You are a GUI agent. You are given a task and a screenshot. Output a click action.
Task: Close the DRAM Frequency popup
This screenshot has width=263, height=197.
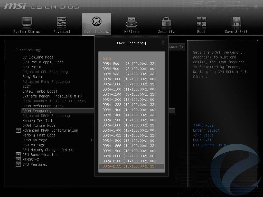tap(163, 43)
